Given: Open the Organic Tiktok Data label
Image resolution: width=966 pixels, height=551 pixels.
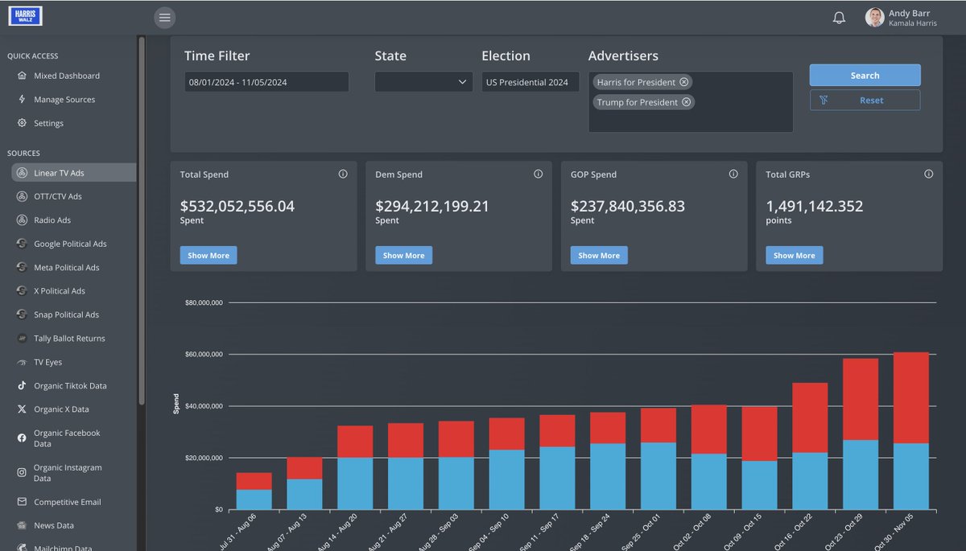Looking at the screenshot, I should click(70, 386).
